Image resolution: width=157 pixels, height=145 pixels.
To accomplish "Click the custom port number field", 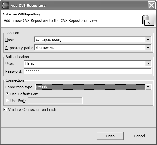I will click(55, 101).
